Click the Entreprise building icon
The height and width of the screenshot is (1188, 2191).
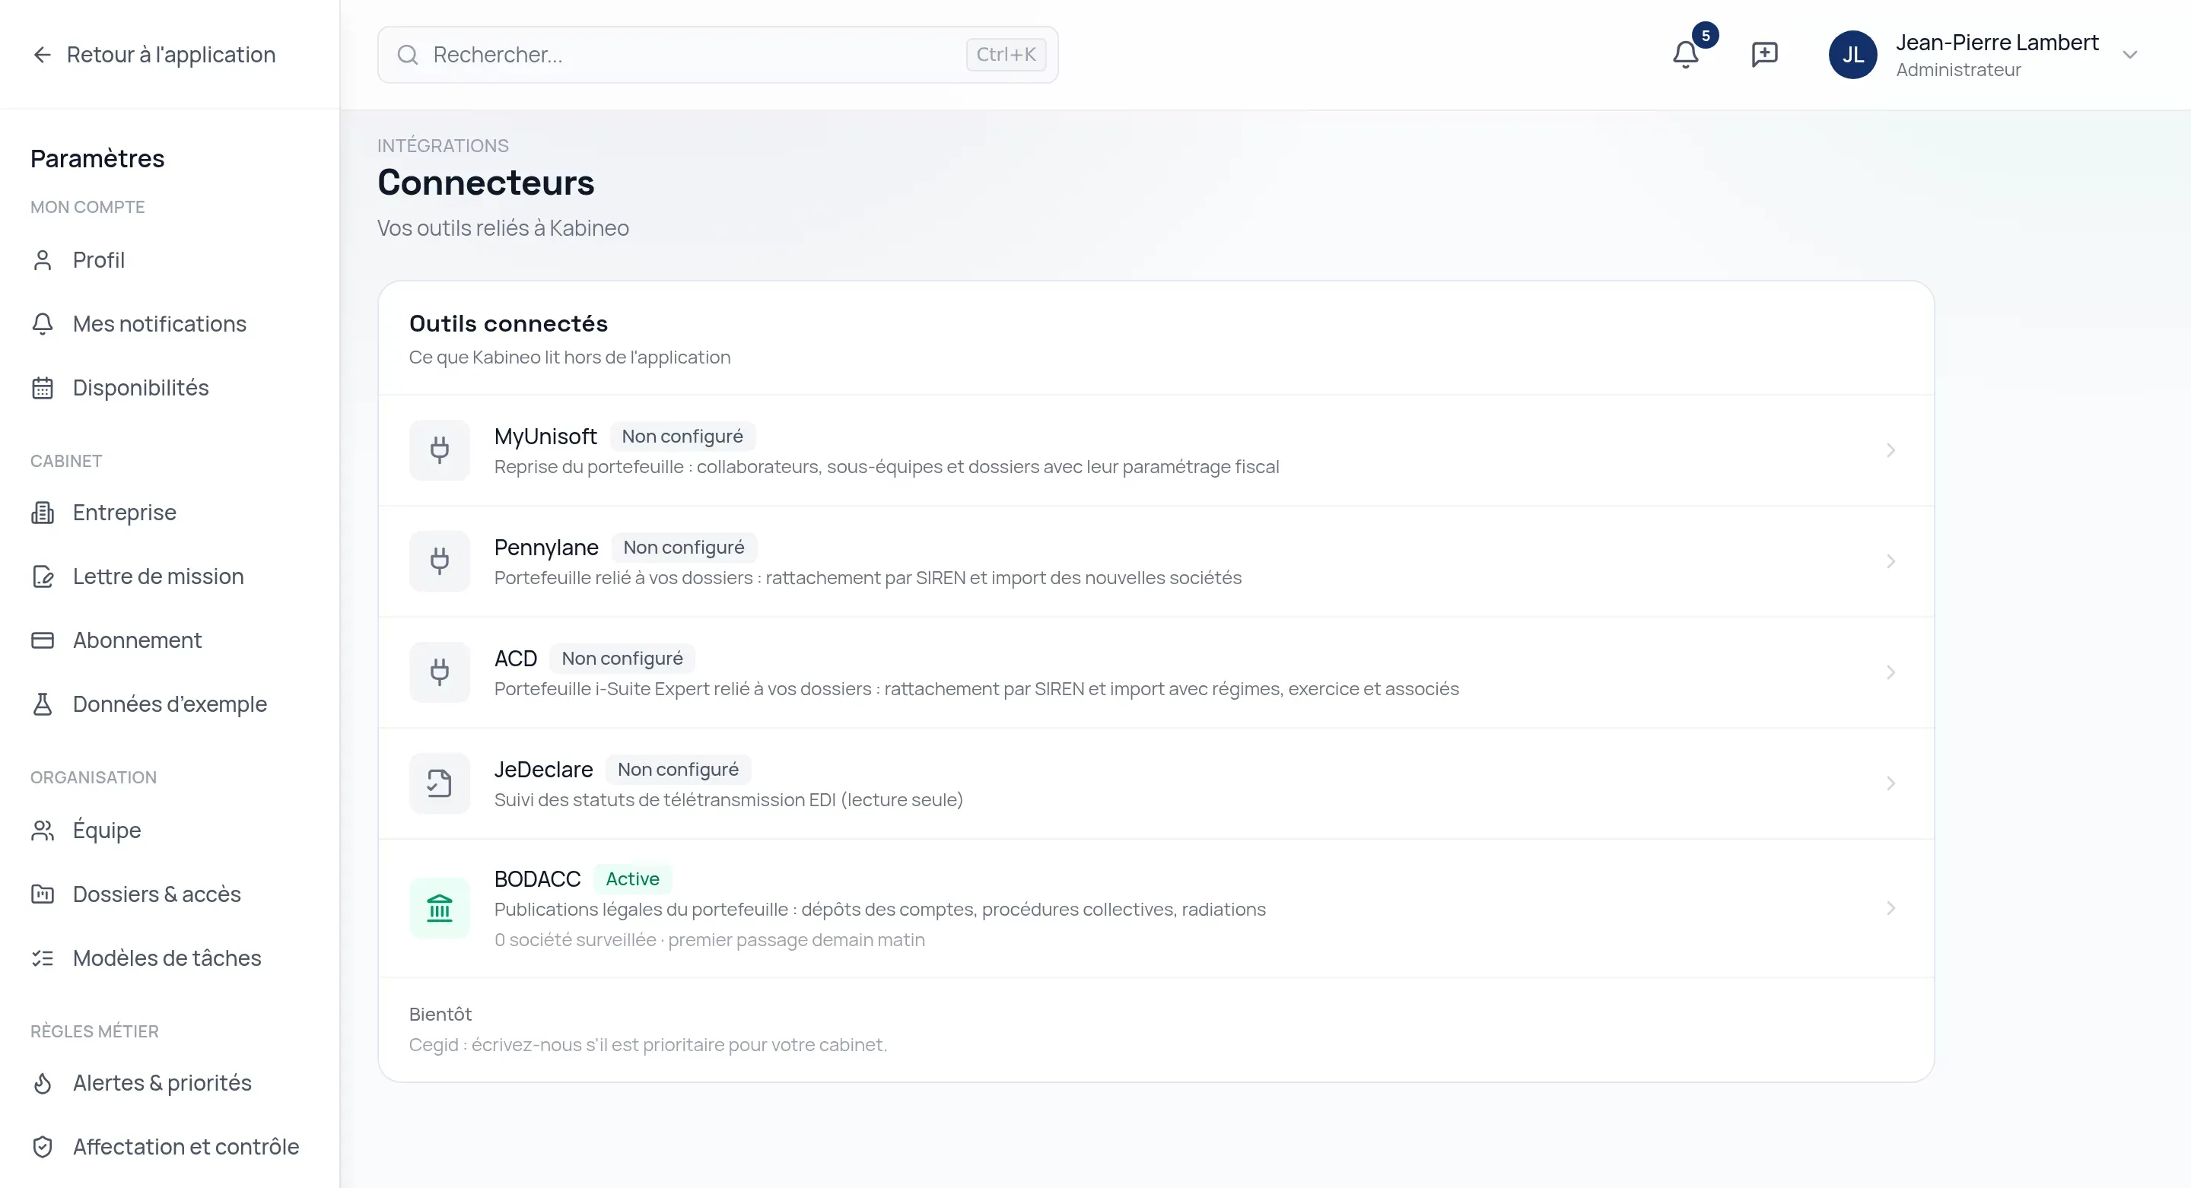click(x=42, y=513)
